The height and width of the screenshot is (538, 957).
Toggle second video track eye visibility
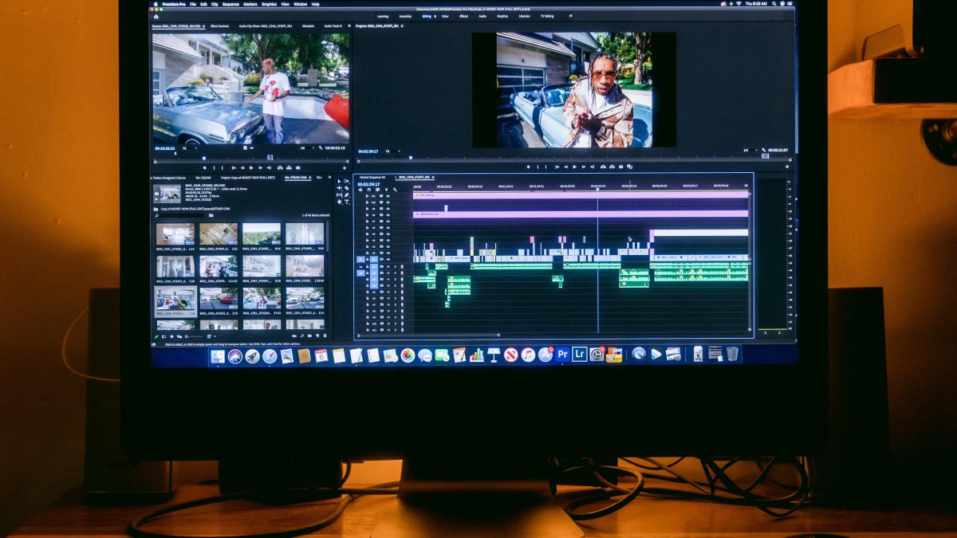[x=388, y=203]
